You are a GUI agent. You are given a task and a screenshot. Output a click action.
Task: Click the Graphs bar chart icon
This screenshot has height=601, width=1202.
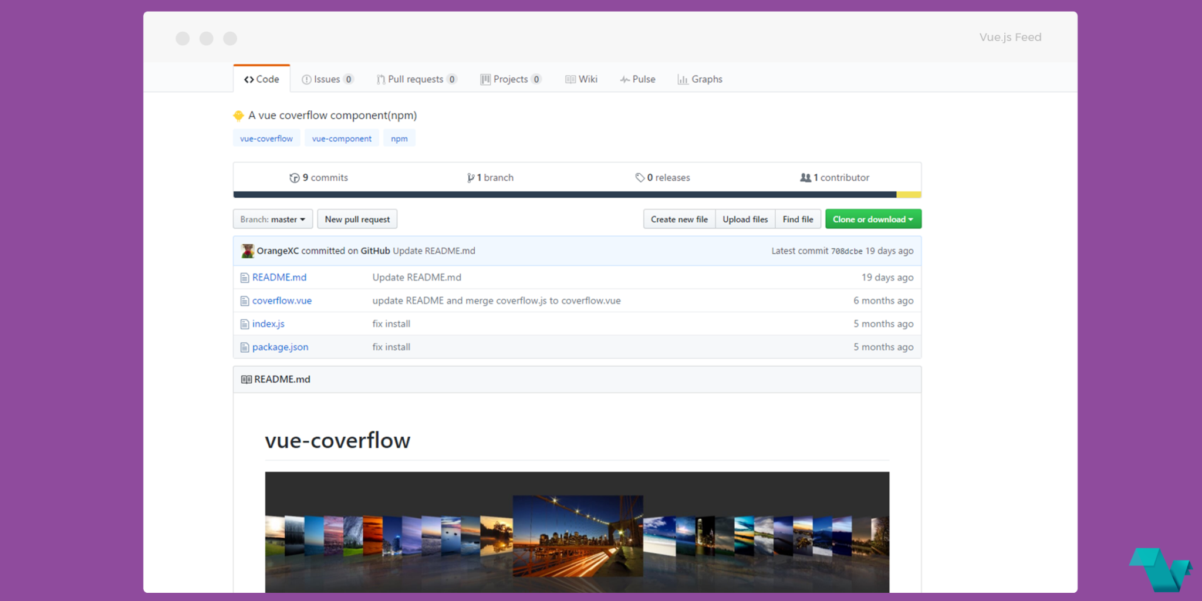tap(683, 80)
